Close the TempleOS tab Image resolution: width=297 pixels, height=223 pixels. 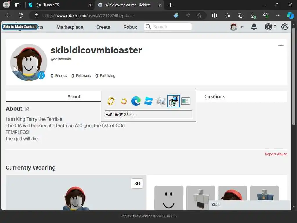tap(90, 5)
